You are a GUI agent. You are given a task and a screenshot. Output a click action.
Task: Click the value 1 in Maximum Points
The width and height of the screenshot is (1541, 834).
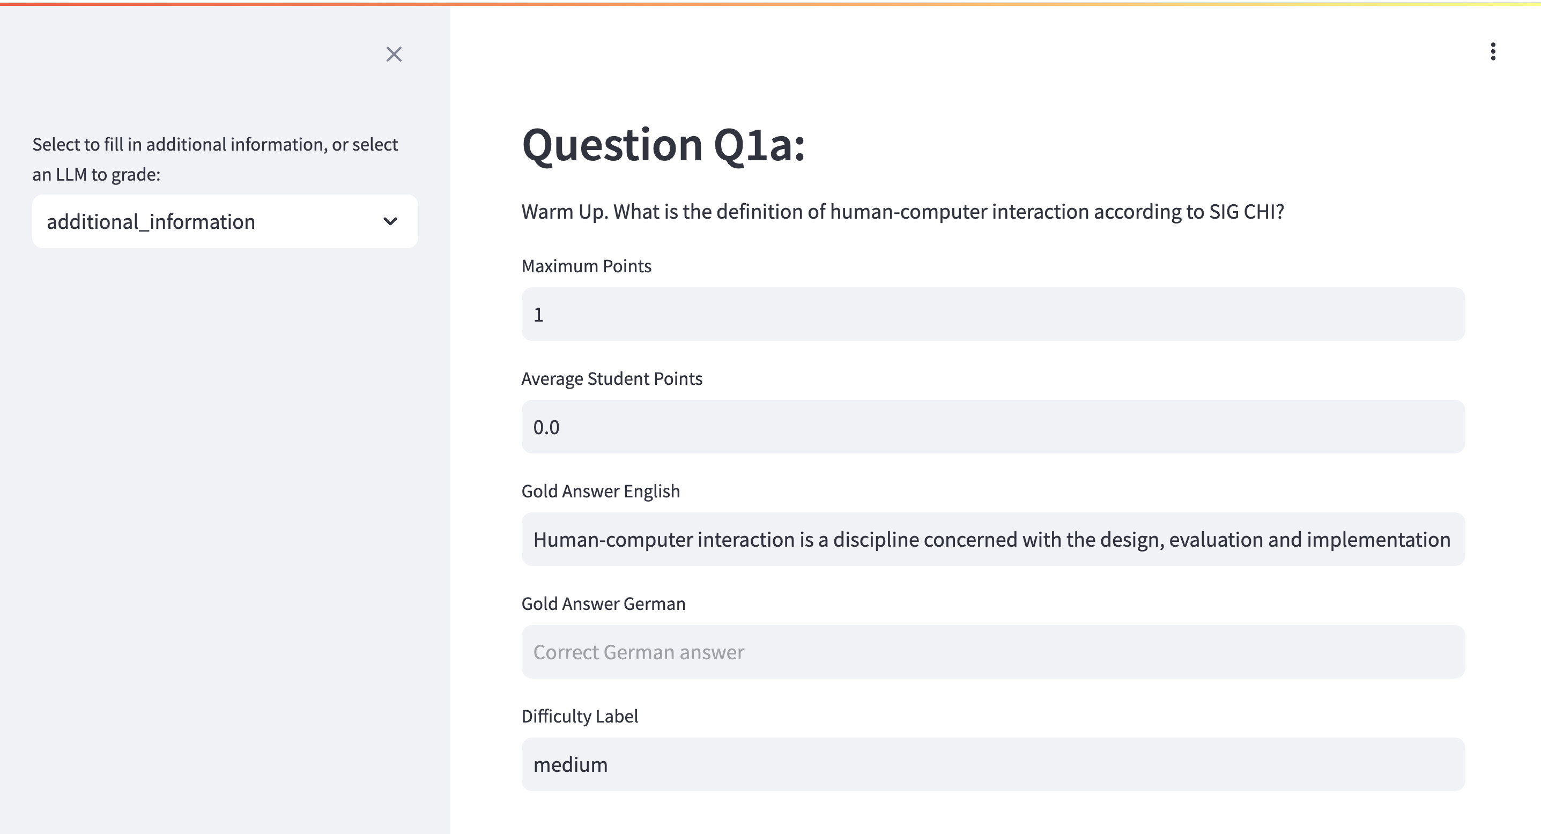pos(538,315)
